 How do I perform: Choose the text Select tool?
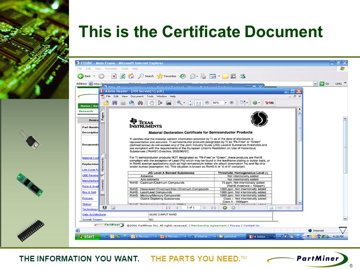(x=160, y=103)
